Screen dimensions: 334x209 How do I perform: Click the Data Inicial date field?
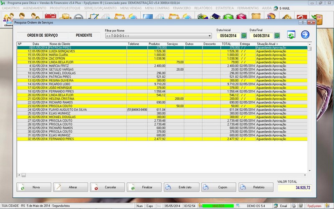228,36
